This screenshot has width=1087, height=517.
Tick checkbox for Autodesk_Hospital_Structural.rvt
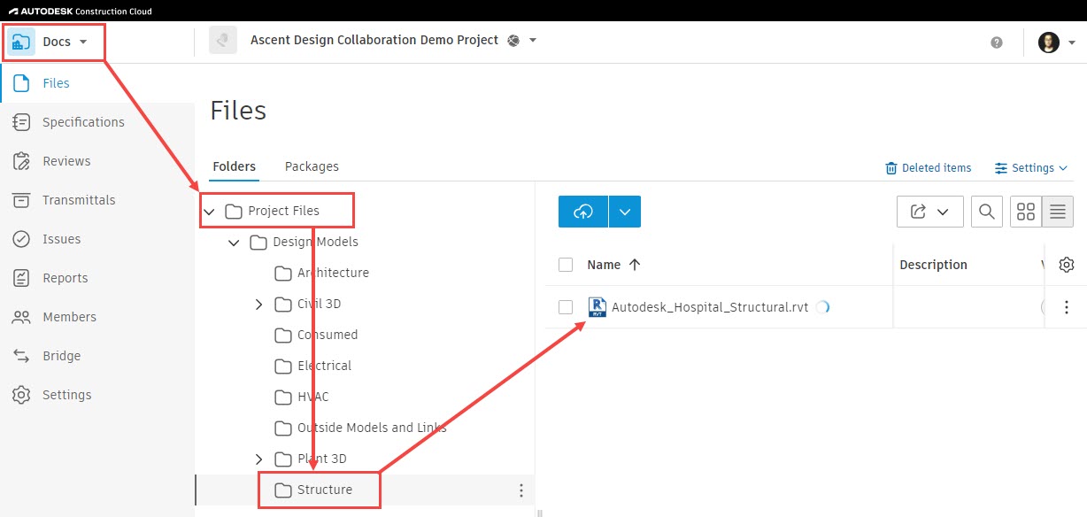[x=566, y=307]
